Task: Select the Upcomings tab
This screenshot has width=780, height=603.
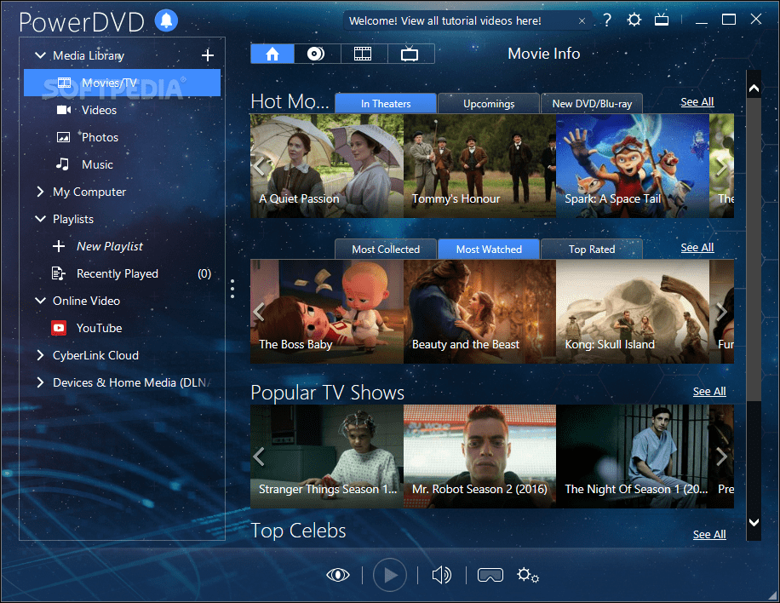Action: 489,104
